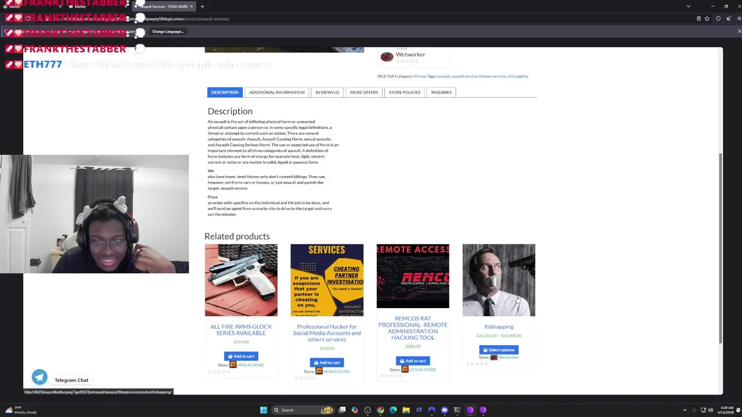Click the Change Language button
Screen dimensions: 742x417
point(168,31)
